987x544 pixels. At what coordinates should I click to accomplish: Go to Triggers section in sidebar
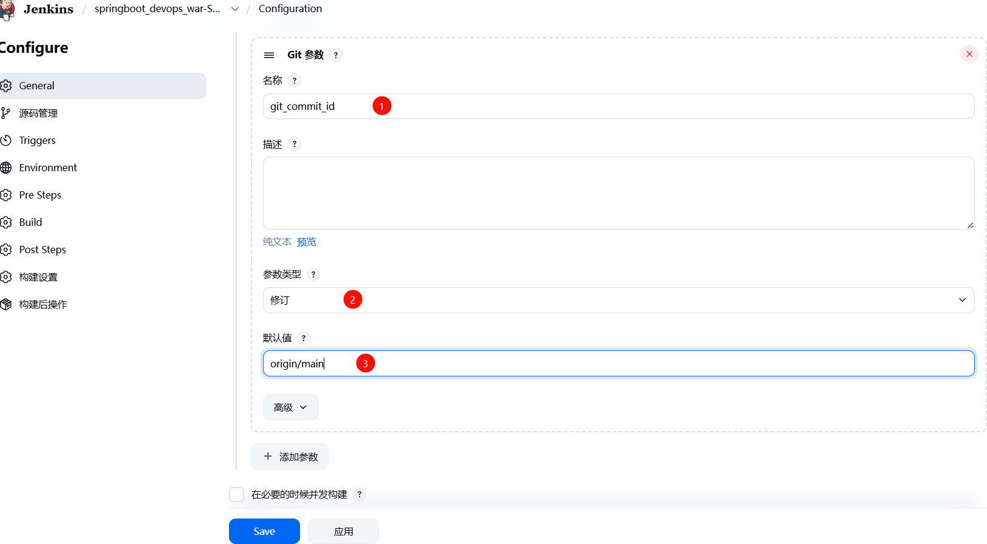(37, 140)
